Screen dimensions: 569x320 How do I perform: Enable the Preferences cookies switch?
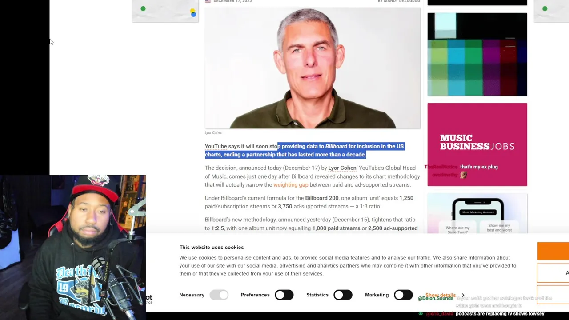[284, 295]
